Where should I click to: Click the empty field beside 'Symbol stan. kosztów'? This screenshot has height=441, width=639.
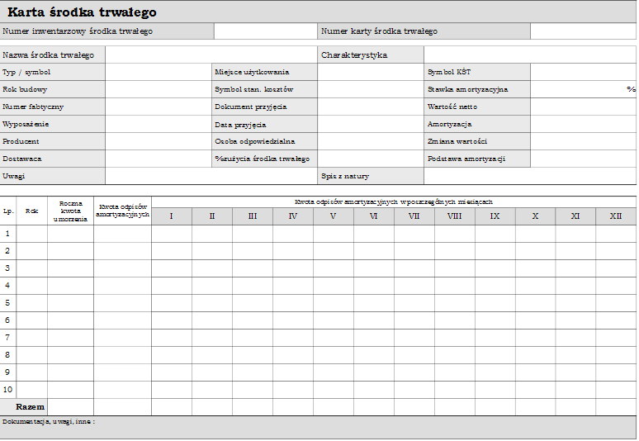coord(371,89)
